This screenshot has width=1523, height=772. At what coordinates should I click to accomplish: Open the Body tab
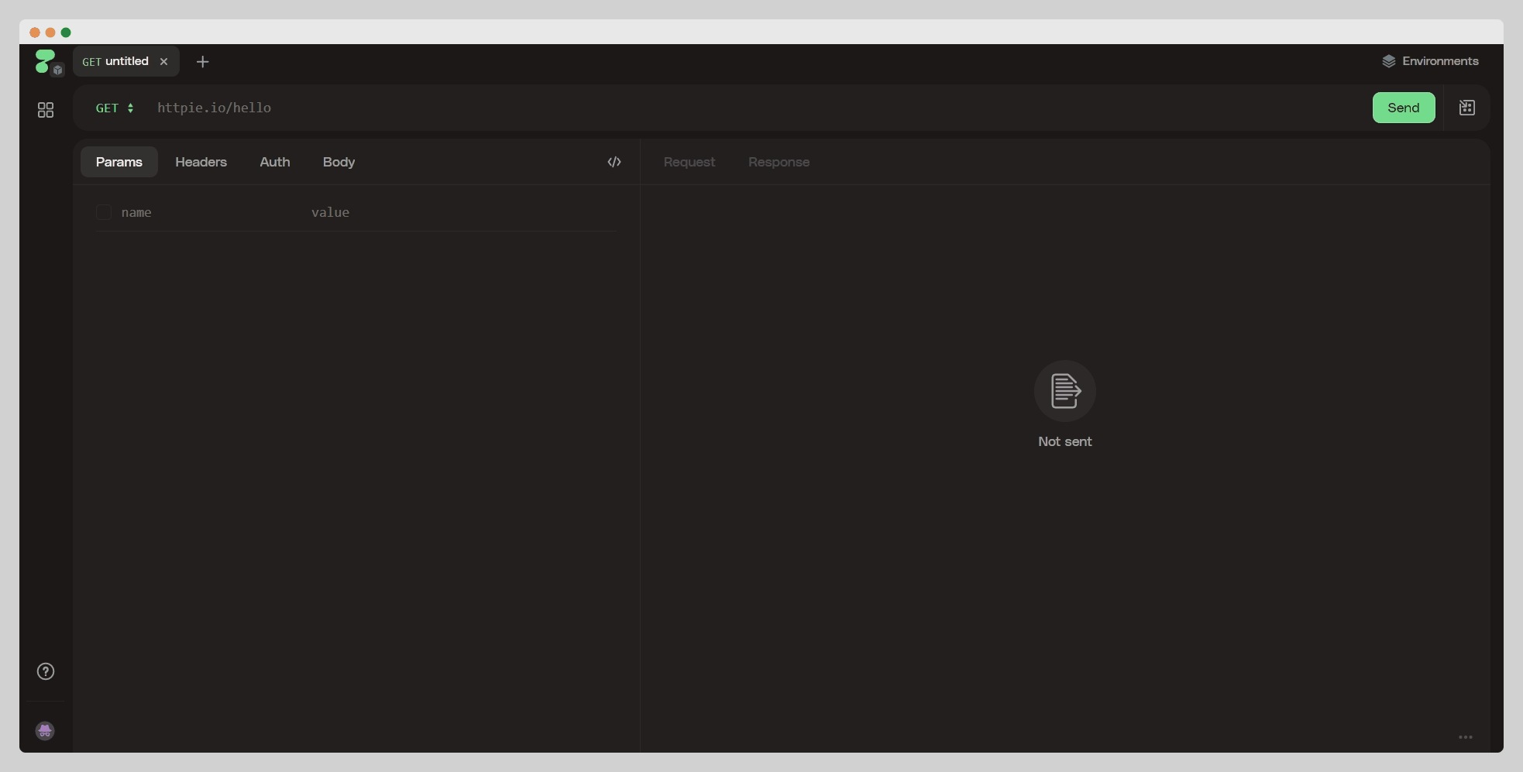[x=339, y=162]
